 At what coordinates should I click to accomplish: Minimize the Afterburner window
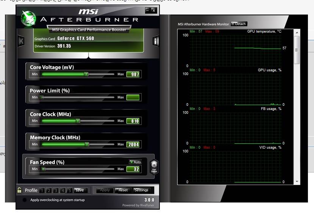pos(148,10)
